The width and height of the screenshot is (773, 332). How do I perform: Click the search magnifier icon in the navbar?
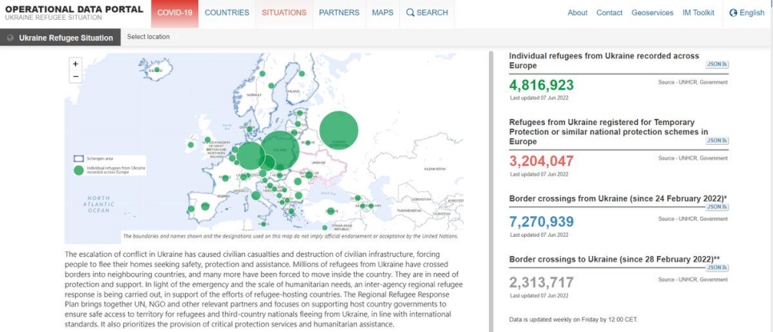click(x=411, y=13)
